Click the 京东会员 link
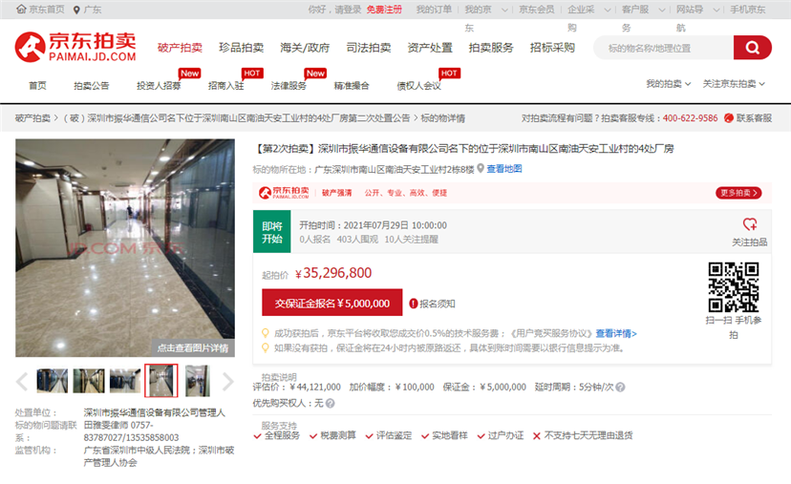This screenshot has width=791, height=484. coord(537,10)
